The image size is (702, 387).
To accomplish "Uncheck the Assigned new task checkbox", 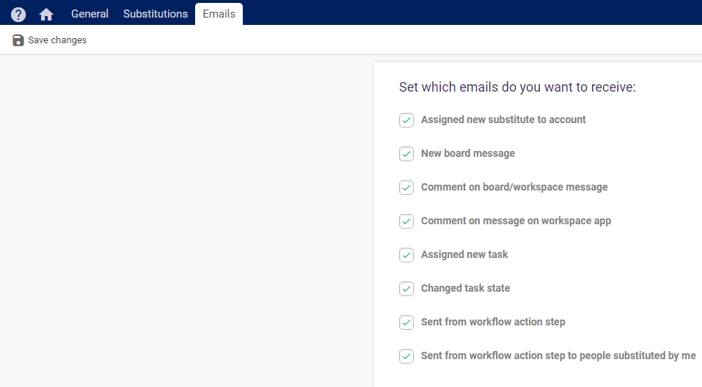I will 406,255.
